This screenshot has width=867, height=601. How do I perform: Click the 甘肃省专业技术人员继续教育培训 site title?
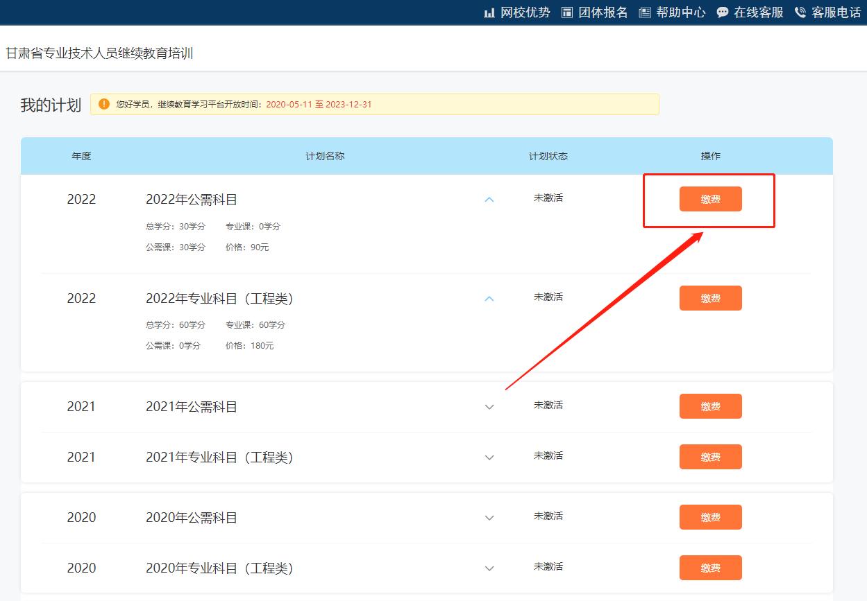pos(99,53)
